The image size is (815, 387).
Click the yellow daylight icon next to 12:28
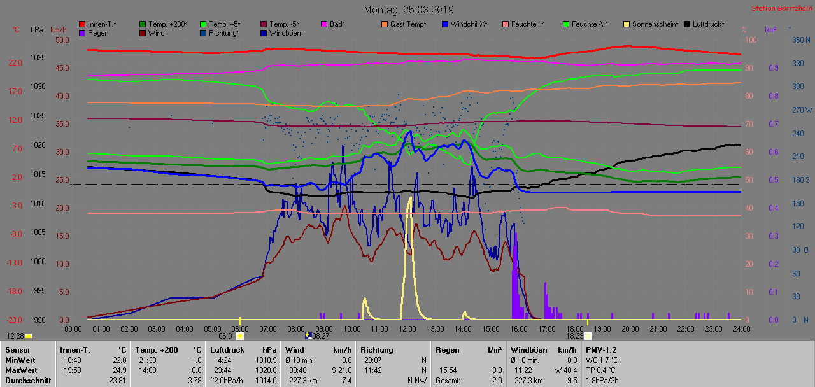29,336
